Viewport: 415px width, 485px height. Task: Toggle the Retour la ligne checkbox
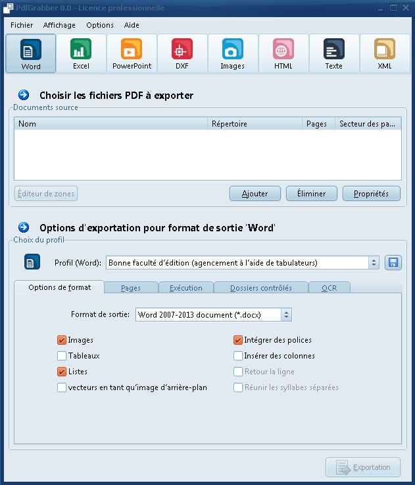[x=238, y=372]
